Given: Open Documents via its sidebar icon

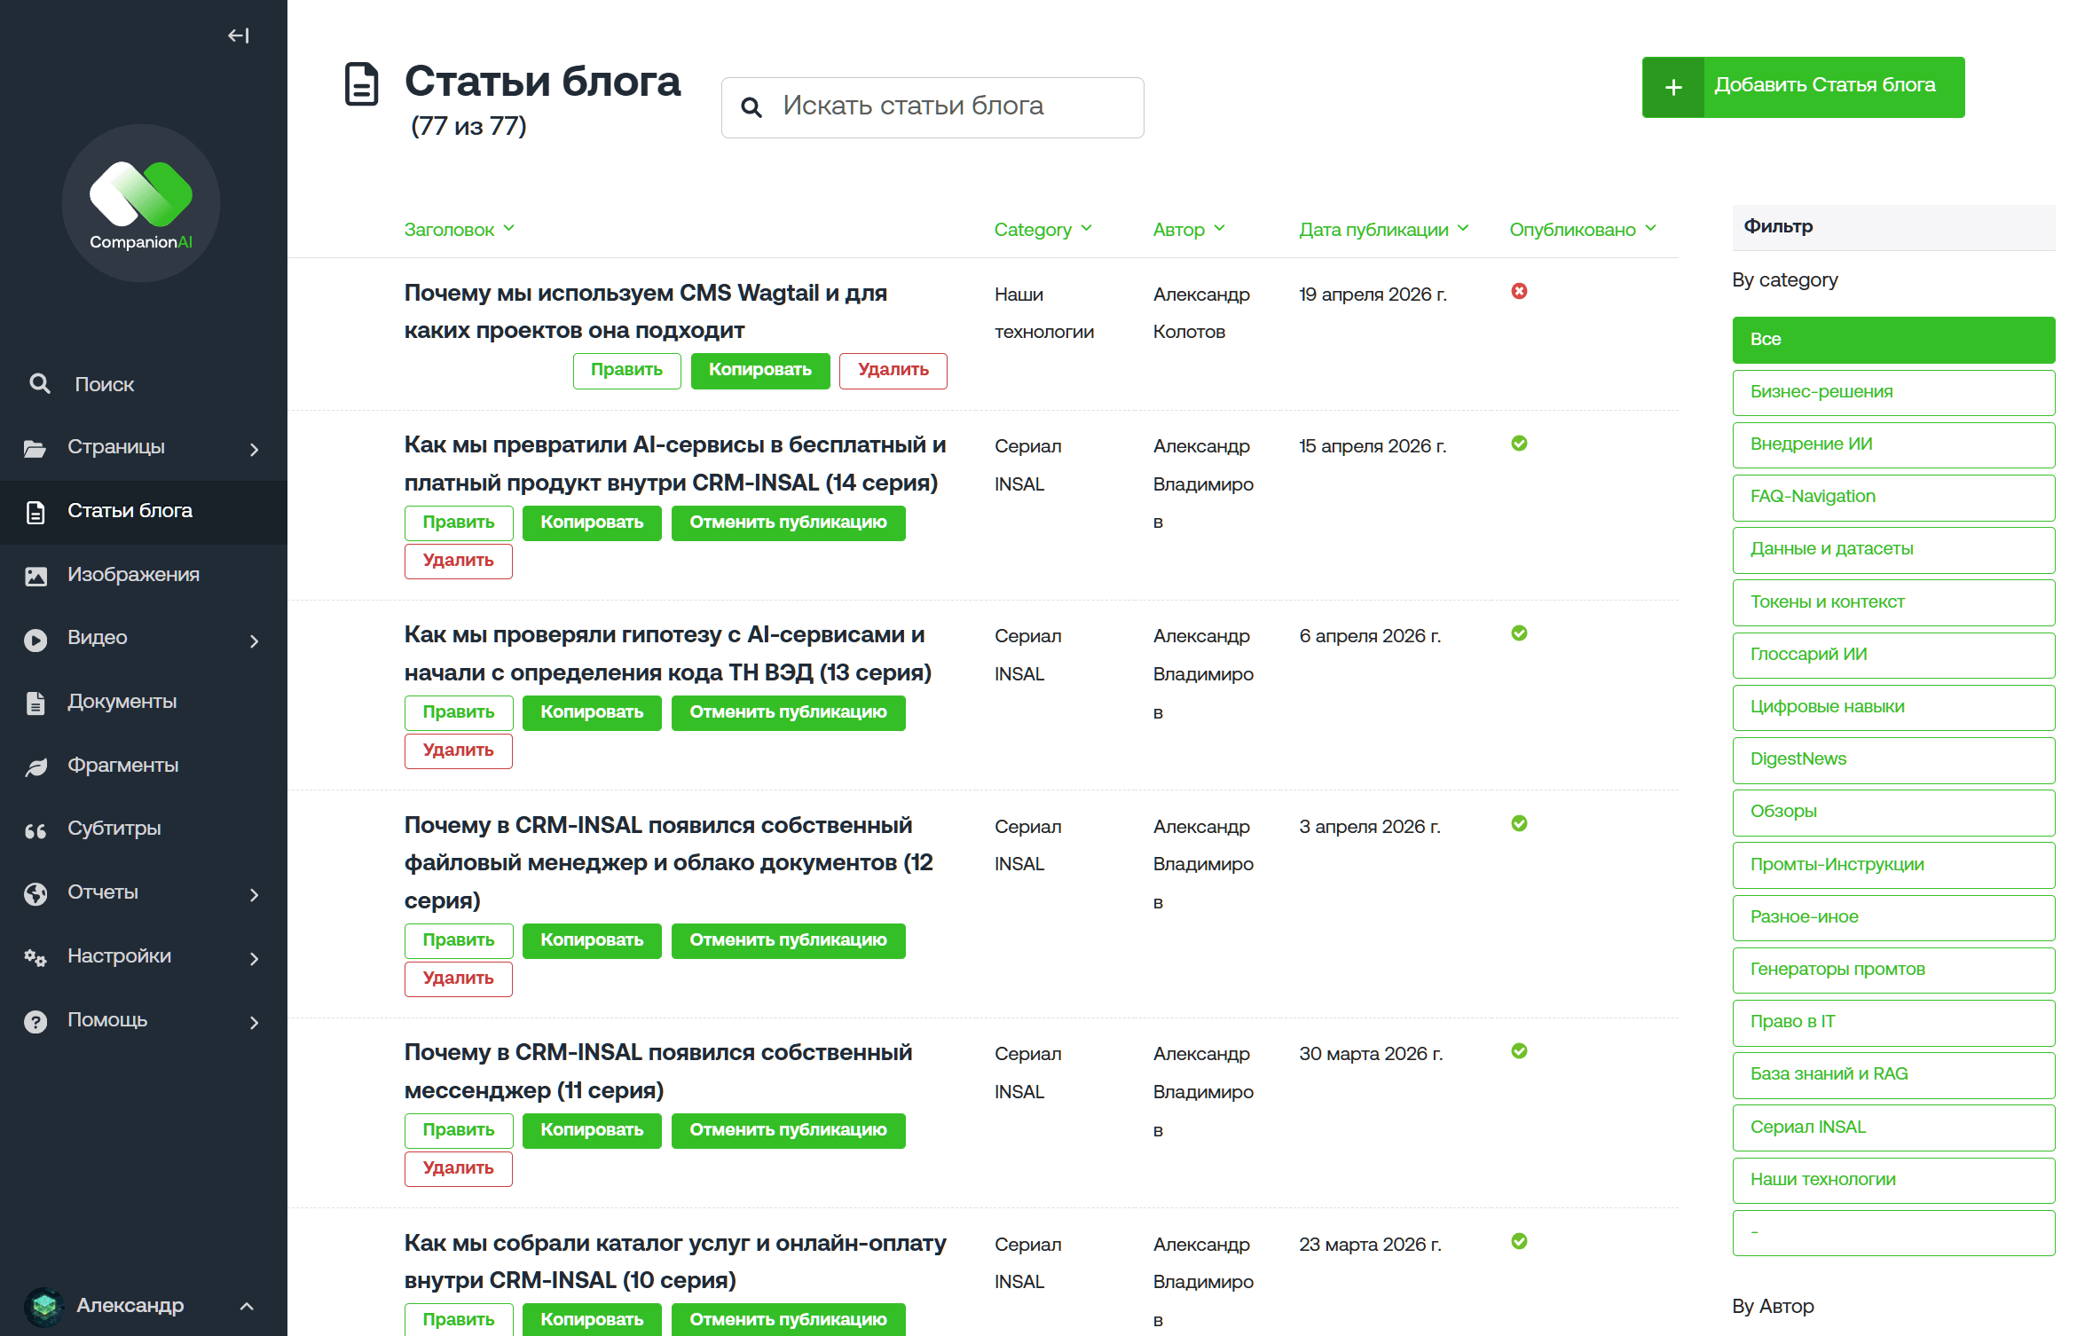Looking at the screenshot, I should coord(35,703).
